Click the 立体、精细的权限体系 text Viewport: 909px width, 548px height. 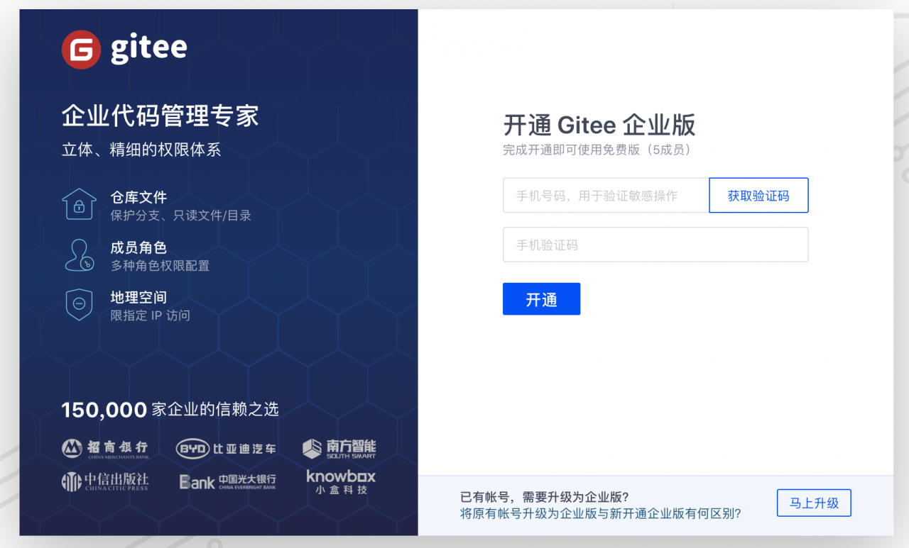[x=141, y=150]
